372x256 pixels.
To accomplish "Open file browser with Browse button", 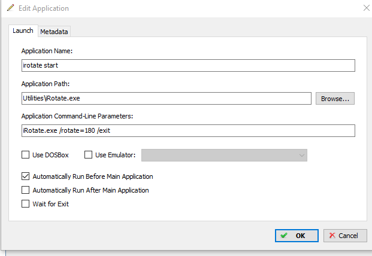I will 335,99.
